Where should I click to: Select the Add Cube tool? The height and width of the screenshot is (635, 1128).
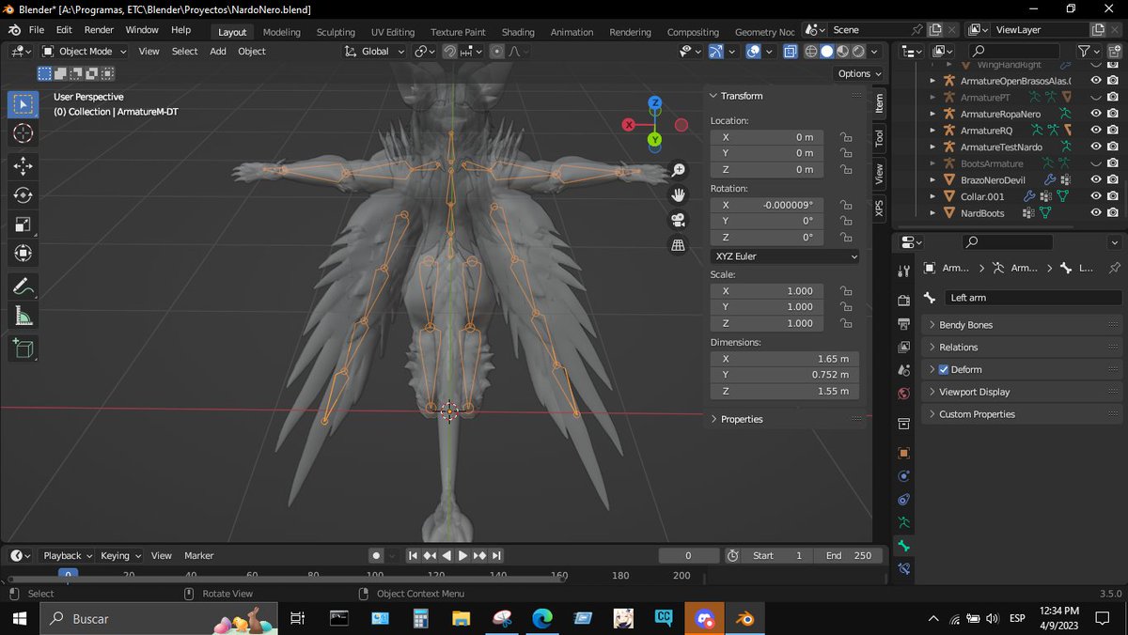23,348
